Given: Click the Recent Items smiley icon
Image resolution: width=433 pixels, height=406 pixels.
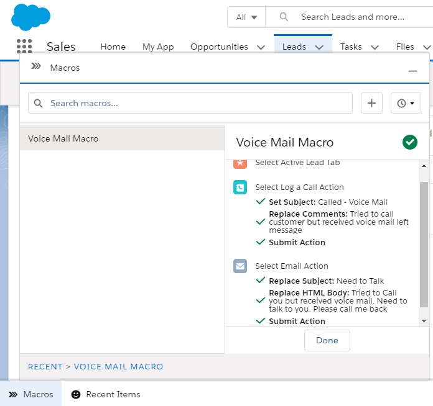Looking at the screenshot, I should [x=76, y=394].
